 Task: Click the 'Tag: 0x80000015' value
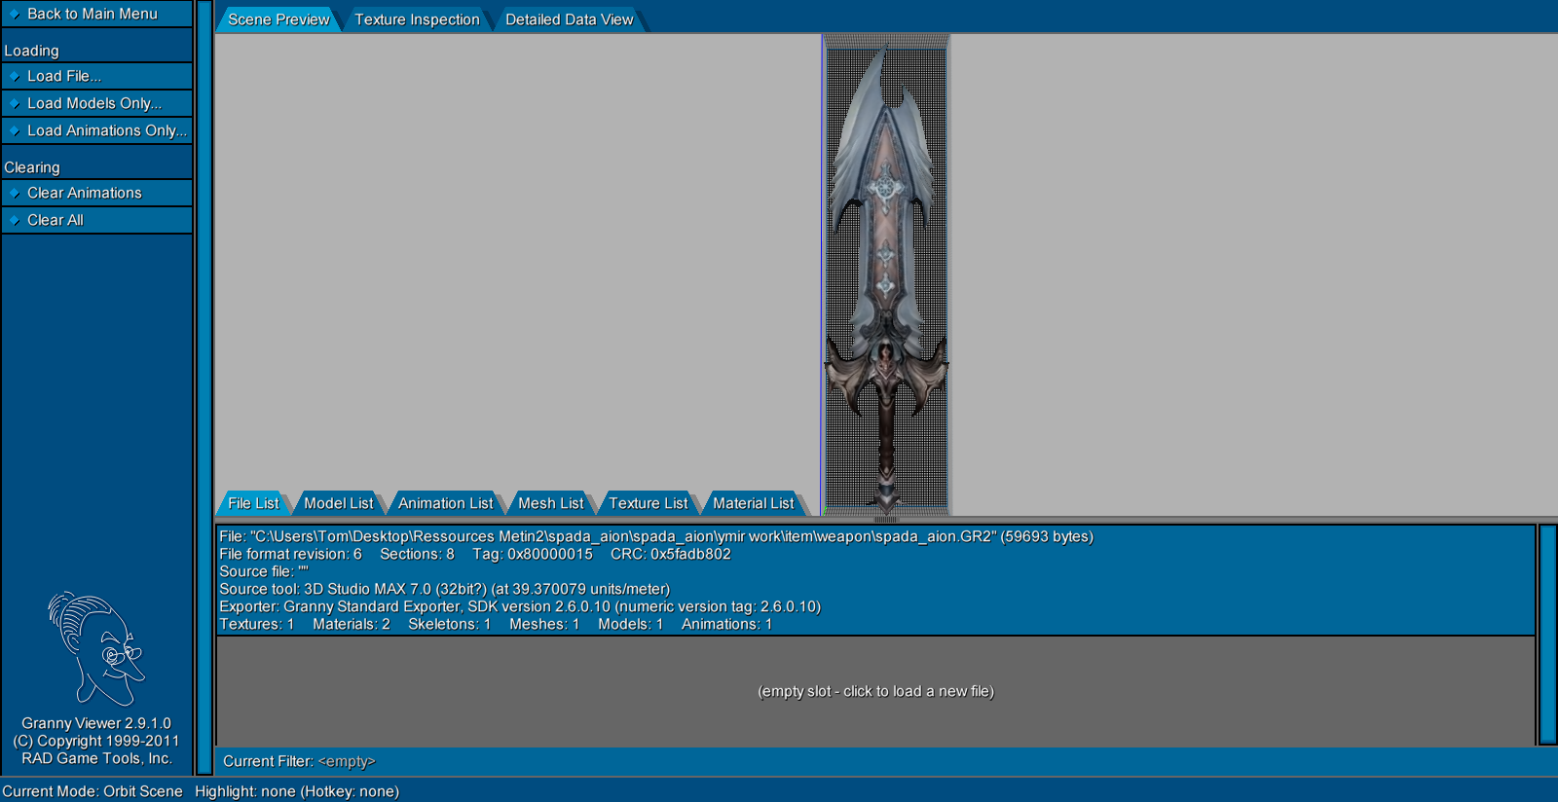click(x=533, y=554)
